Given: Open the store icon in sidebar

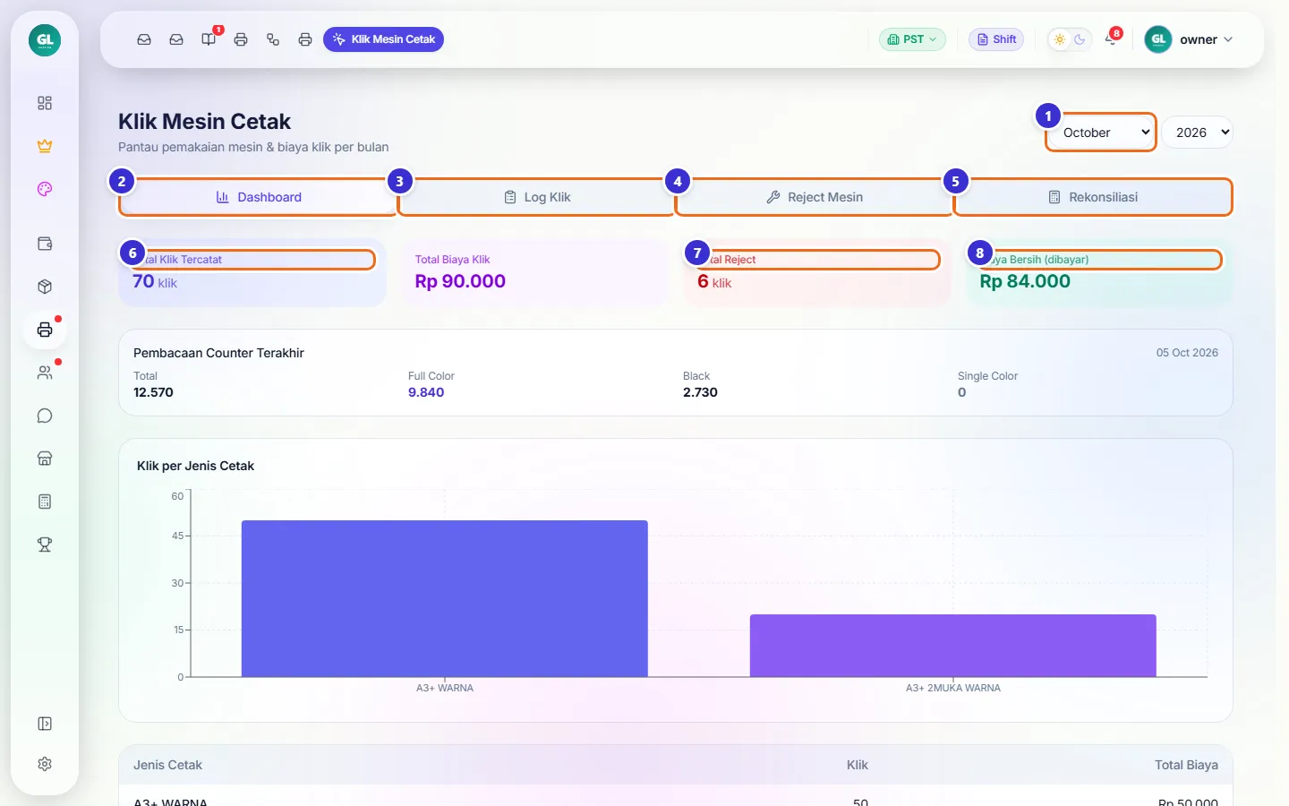Looking at the screenshot, I should point(45,459).
